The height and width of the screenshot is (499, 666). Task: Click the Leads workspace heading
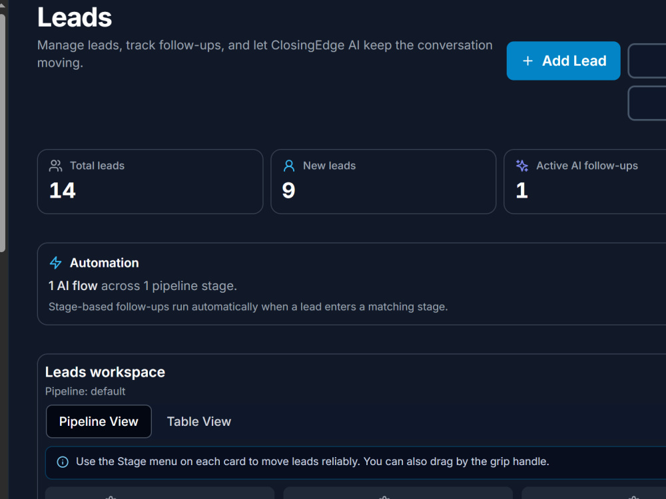pos(105,372)
